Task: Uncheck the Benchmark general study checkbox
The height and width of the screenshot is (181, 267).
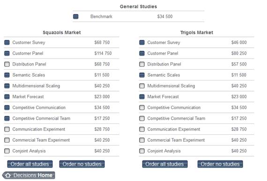Action: pos(75,16)
